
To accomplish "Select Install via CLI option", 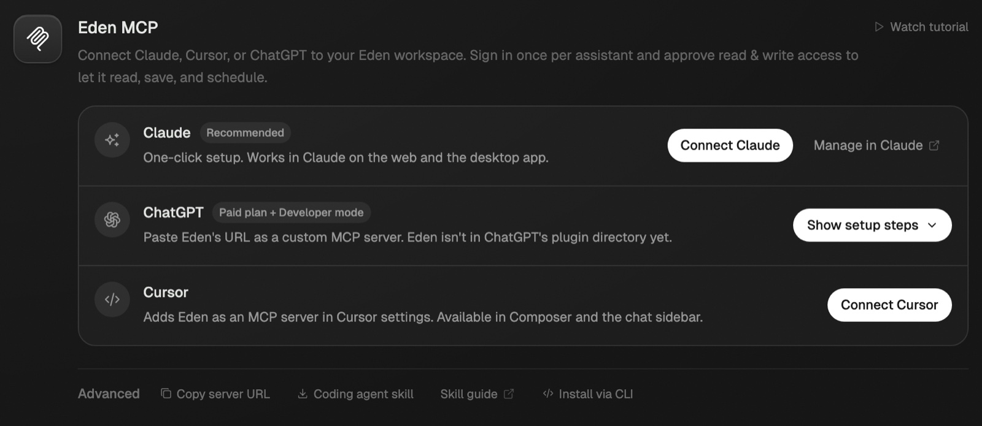I will (588, 394).
